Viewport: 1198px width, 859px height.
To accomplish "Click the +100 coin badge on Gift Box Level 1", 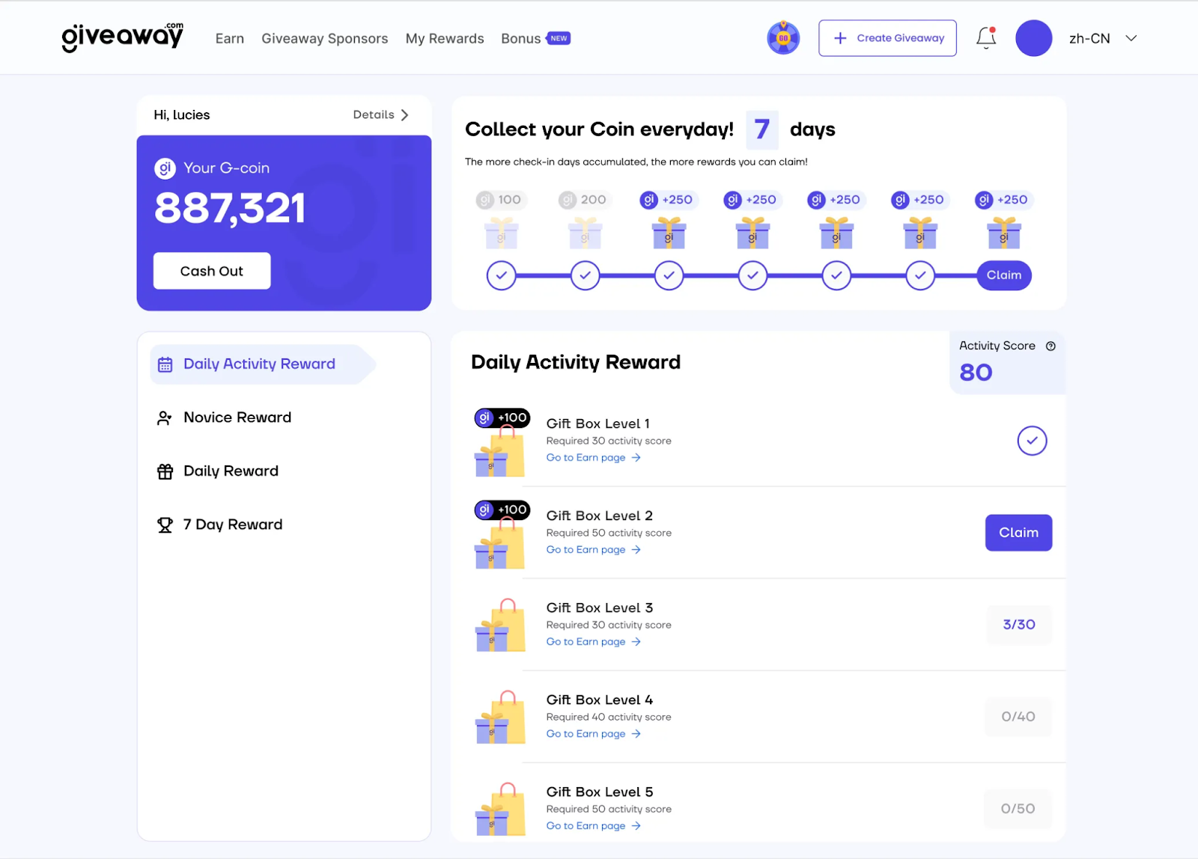I will (502, 418).
